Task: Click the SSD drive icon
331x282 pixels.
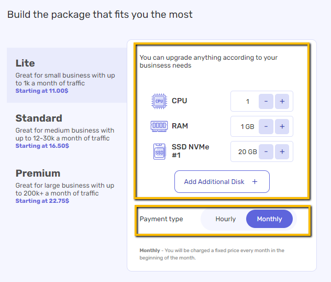Action: pos(159,151)
